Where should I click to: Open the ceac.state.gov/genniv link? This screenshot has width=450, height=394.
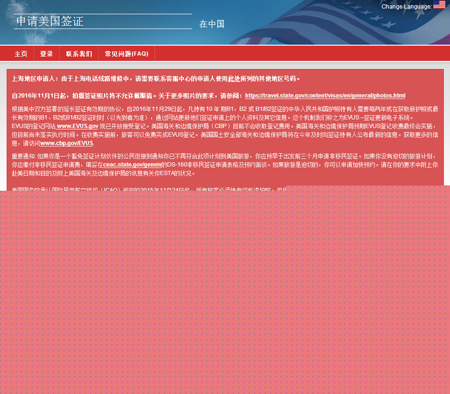[x=132, y=164]
